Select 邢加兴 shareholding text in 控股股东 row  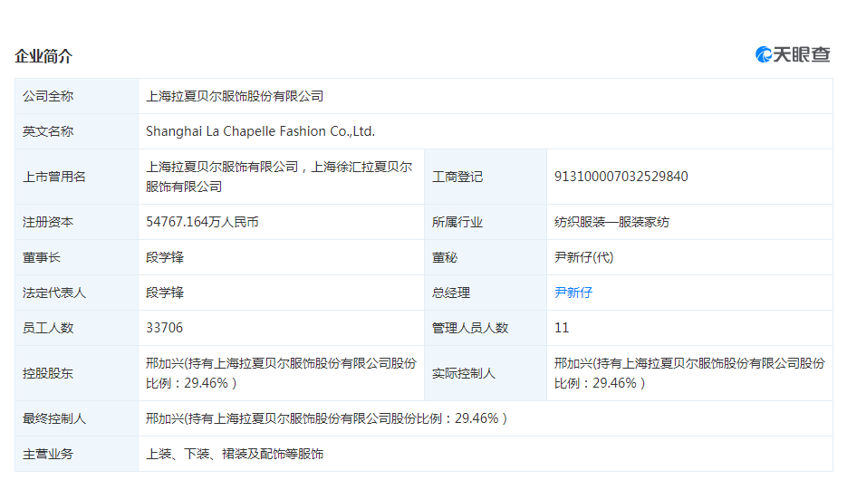[x=282, y=373]
